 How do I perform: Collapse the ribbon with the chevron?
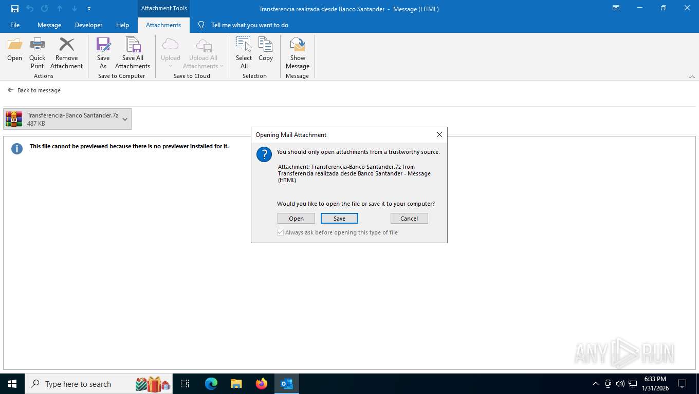(692, 76)
